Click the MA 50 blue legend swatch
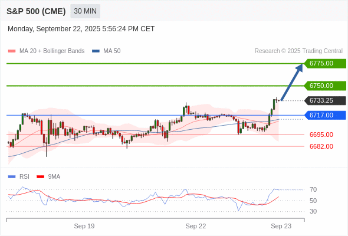This screenshot has height=236, width=348. (96, 51)
